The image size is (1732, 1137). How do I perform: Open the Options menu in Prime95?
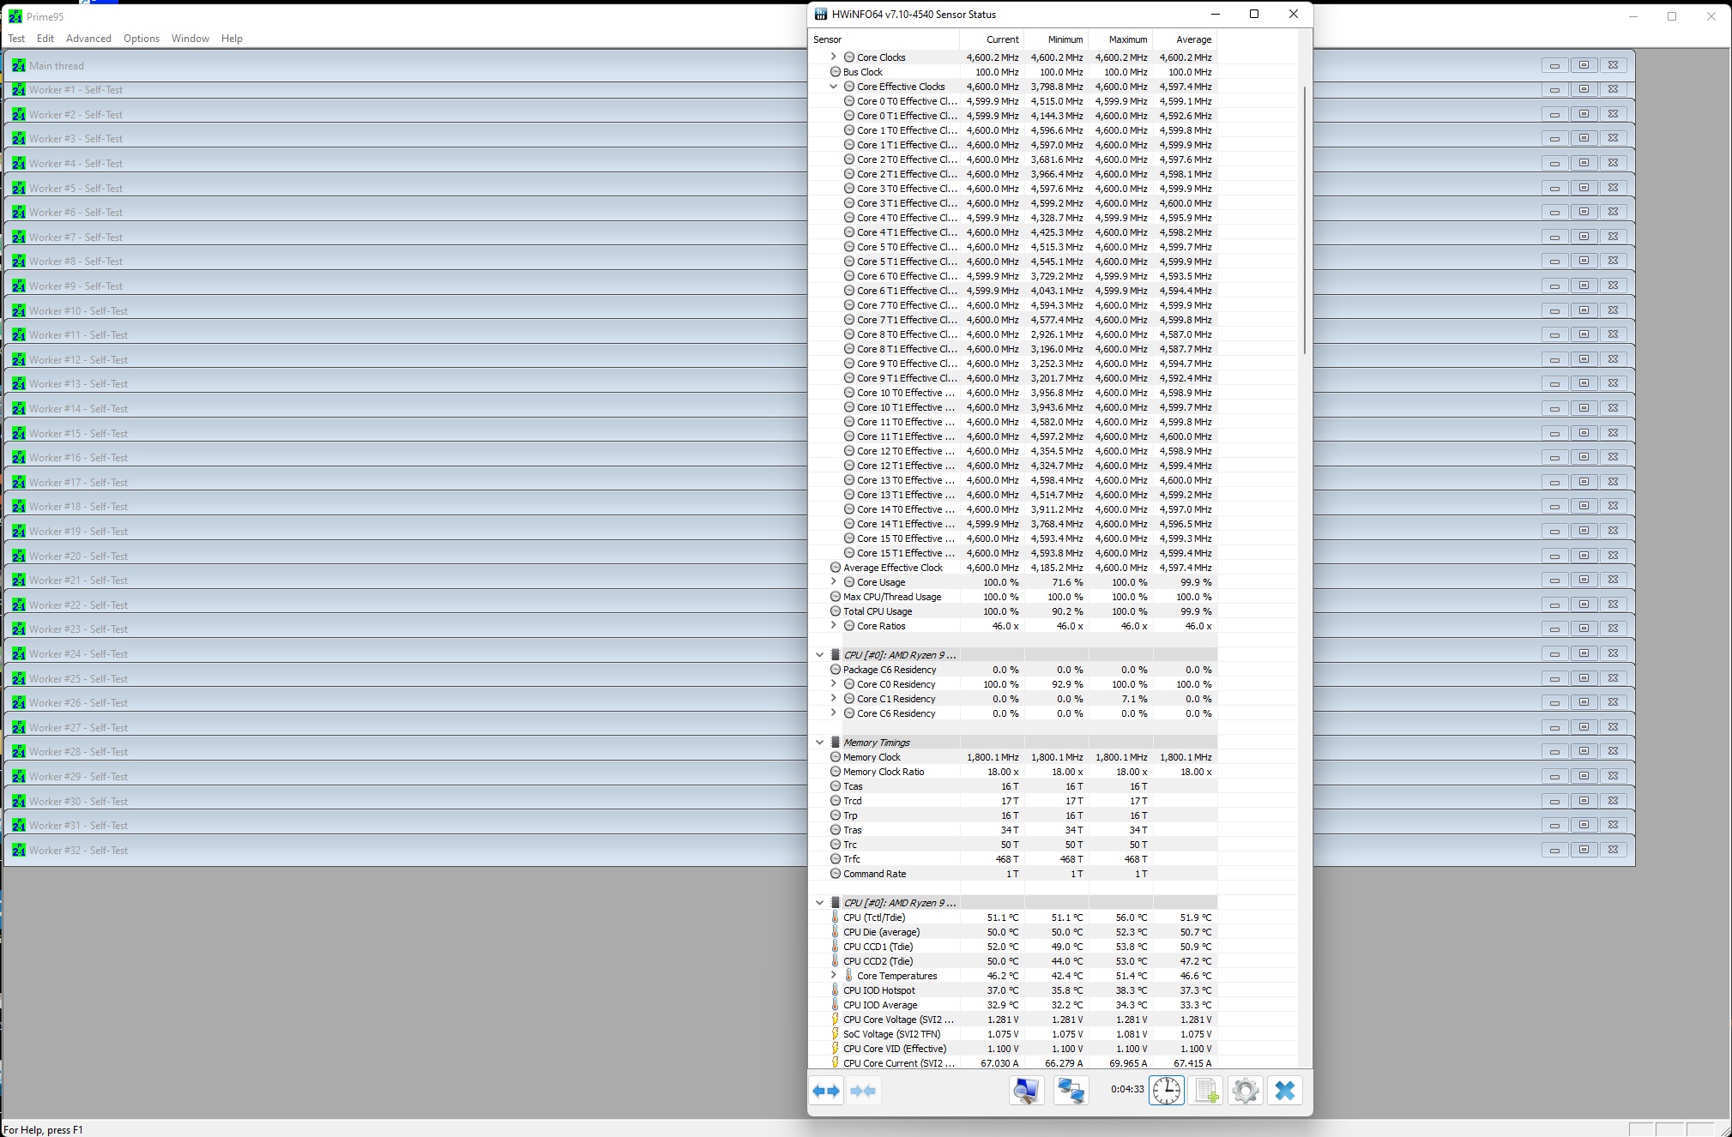click(142, 39)
